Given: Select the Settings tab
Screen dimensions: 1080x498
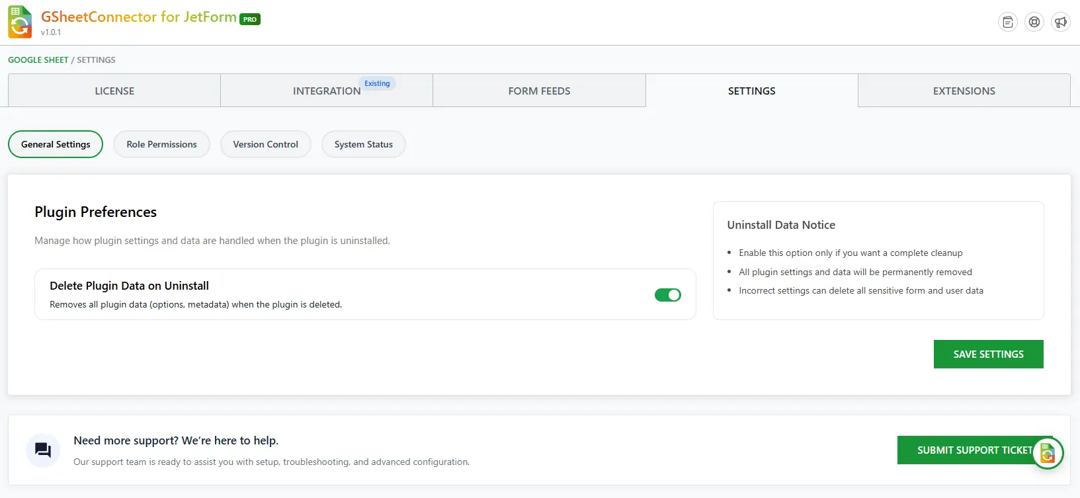Looking at the screenshot, I should (752, 91).
